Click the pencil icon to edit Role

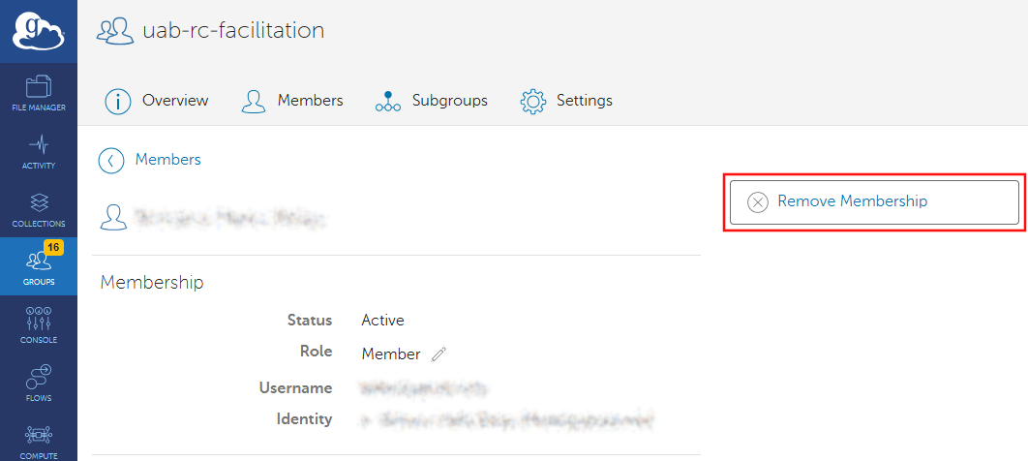438,354
